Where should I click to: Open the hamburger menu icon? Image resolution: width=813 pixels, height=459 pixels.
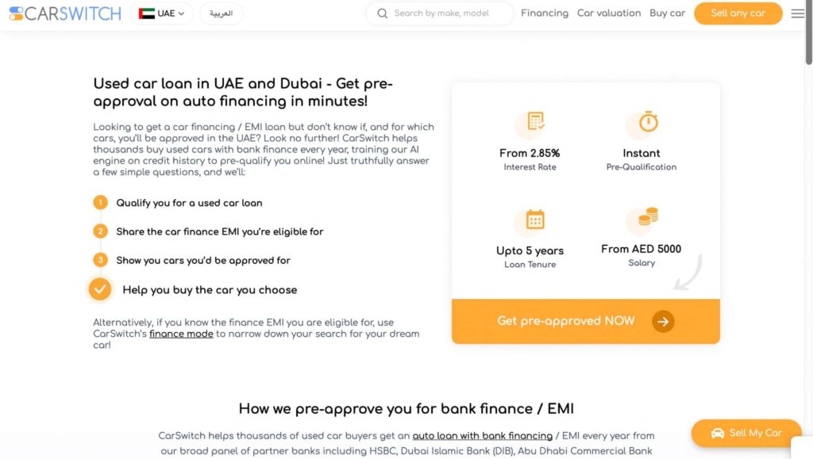[x=797, y=13]
